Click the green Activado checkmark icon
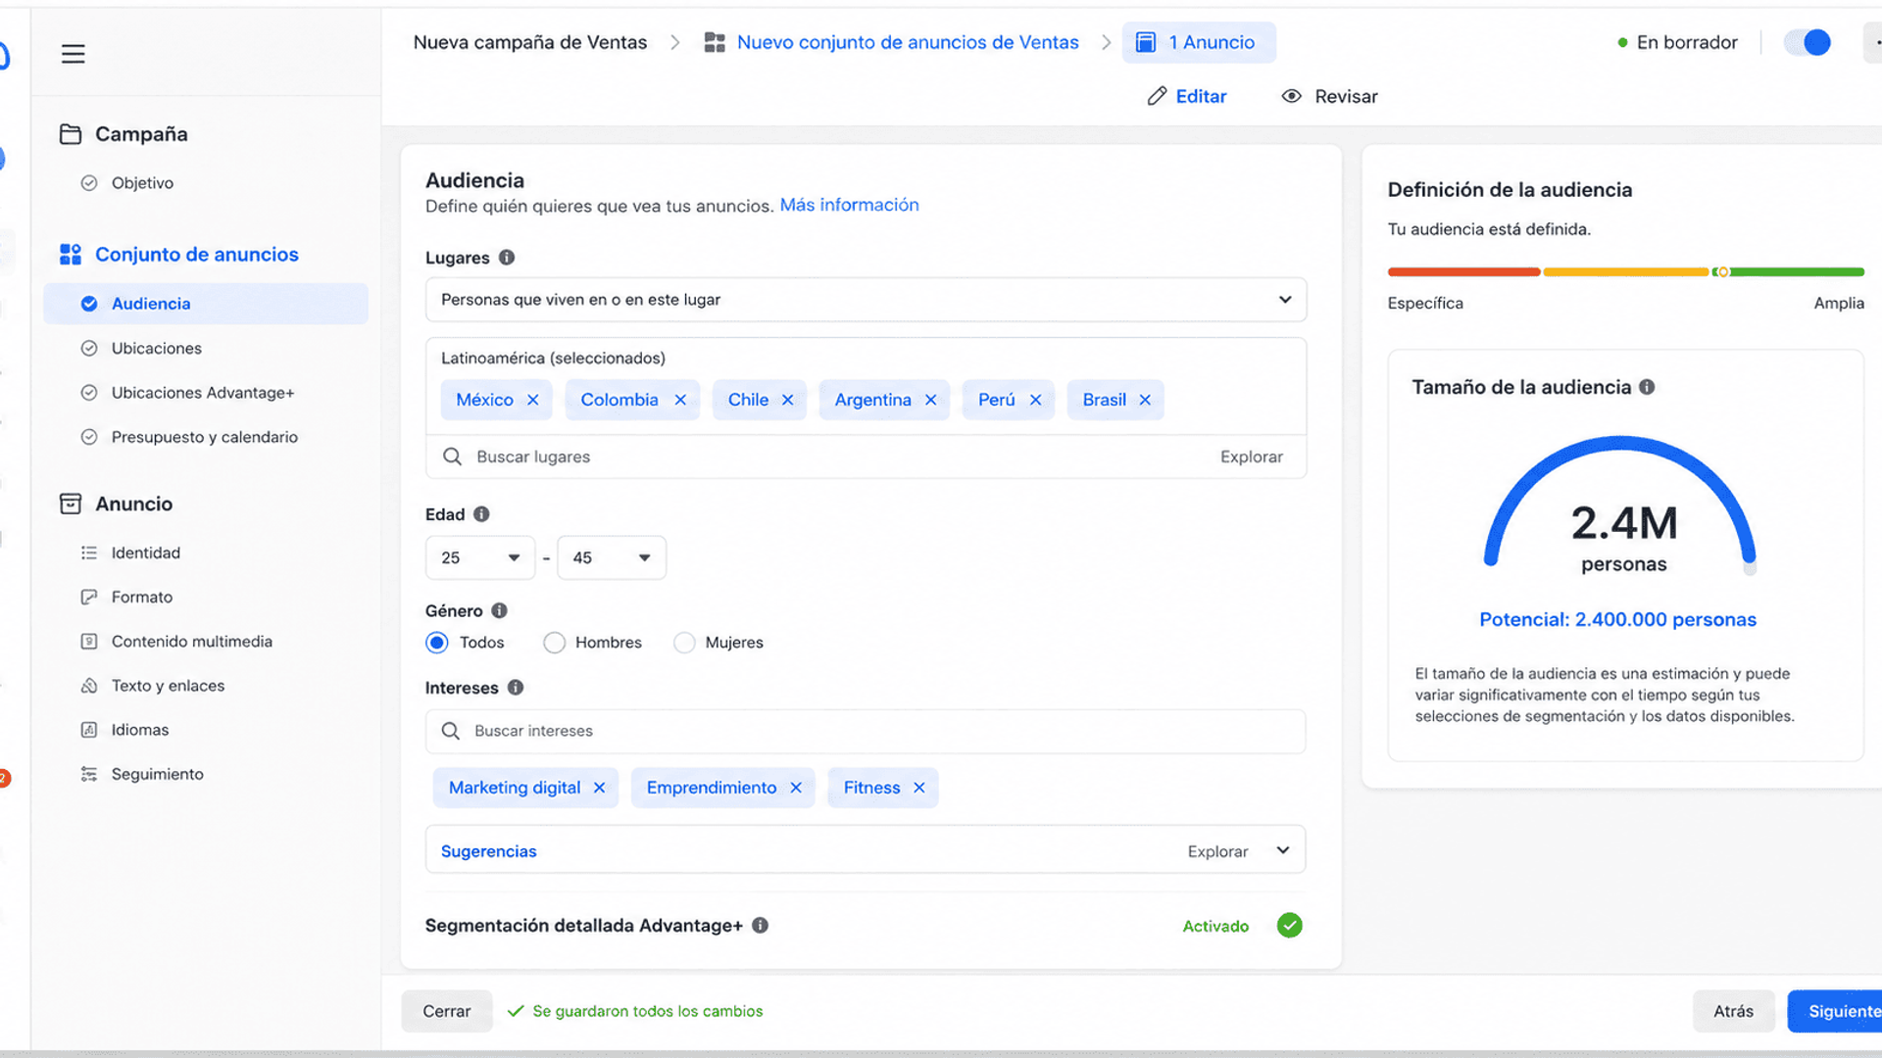 (x=1290, y=926)
